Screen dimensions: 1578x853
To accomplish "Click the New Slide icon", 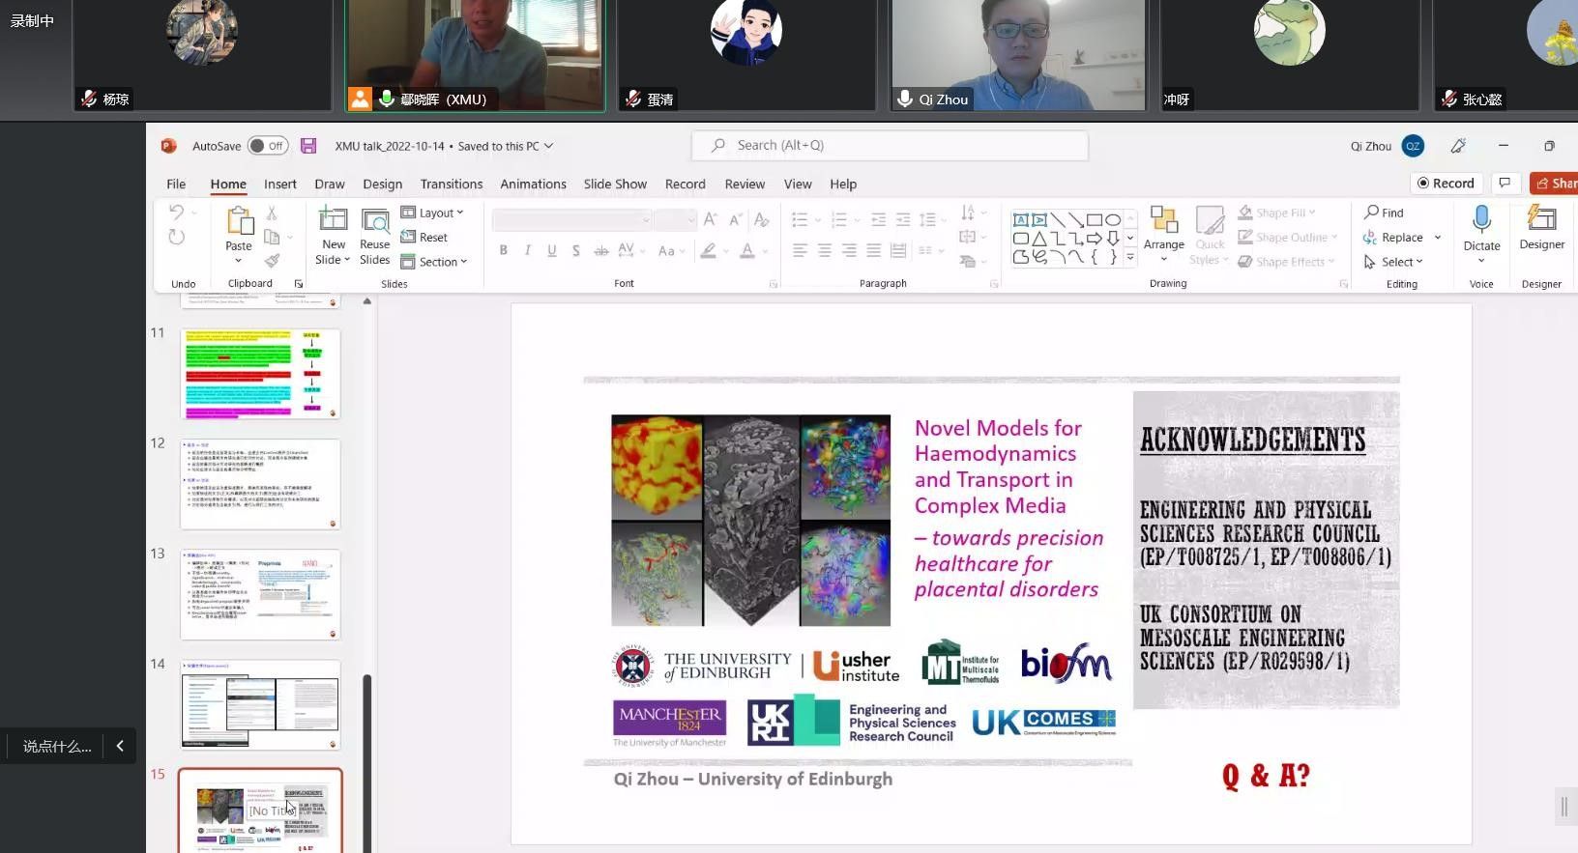I will point(334,220).
